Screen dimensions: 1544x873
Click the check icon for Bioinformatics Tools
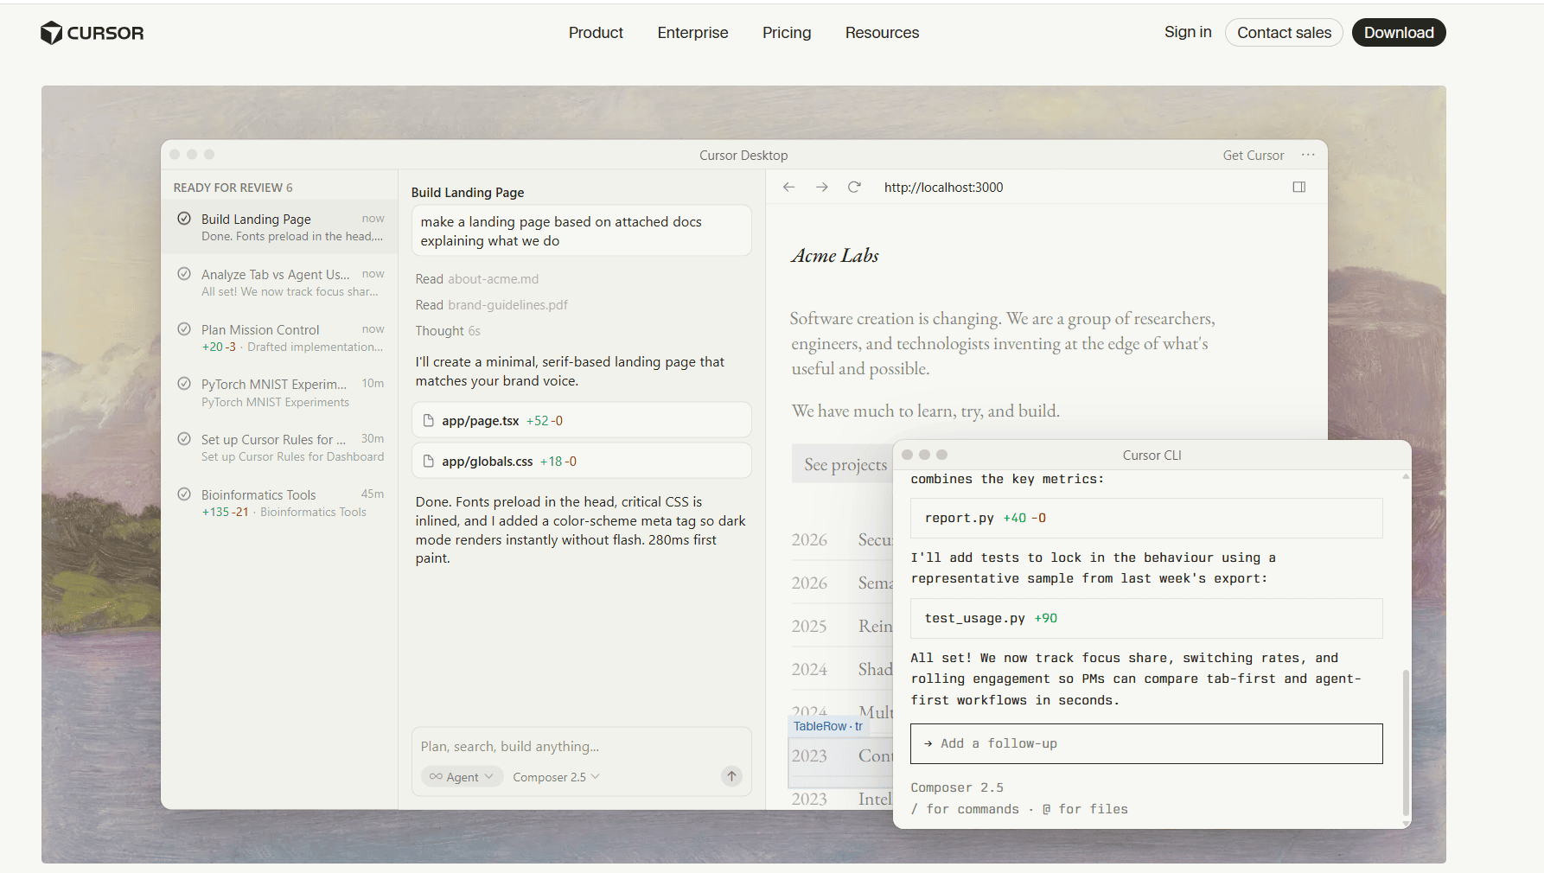(184, 494)
